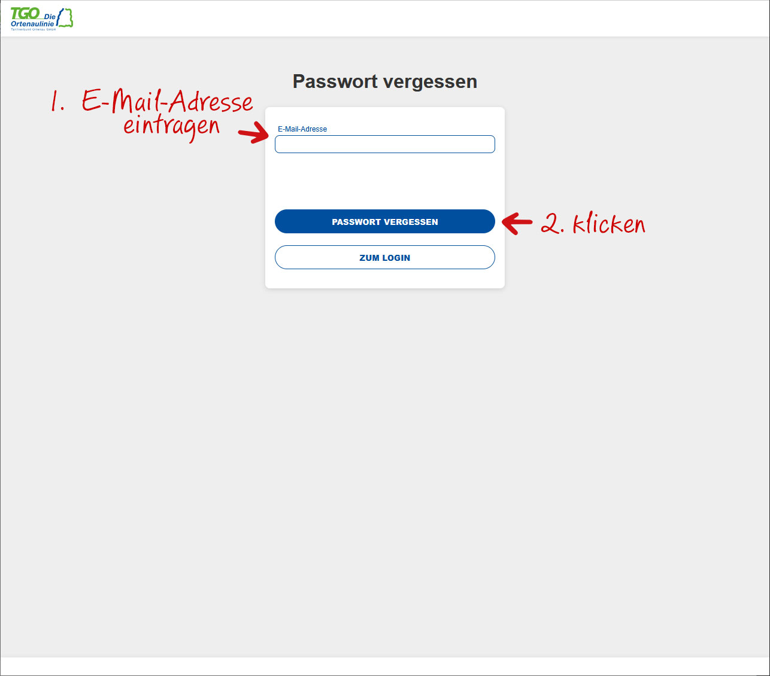
Task: Click the red arrow pointing at Passwort vergessen button
Action: 517,223
